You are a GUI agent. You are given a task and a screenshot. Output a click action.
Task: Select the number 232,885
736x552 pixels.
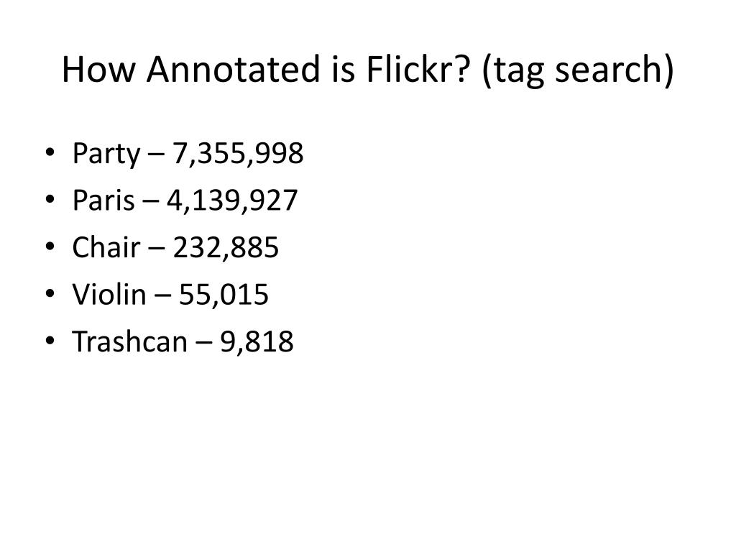pos(226,247)
